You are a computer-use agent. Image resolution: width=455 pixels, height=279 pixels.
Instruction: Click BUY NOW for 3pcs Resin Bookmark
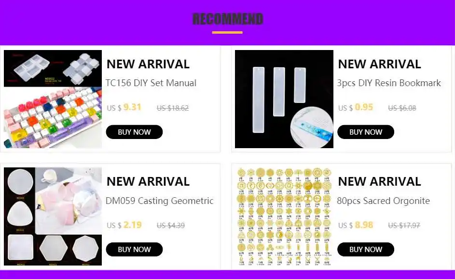pyautogui.click(x=366, y=132)
